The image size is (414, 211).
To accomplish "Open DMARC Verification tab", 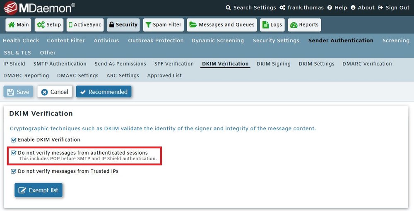I will (367, 64).
